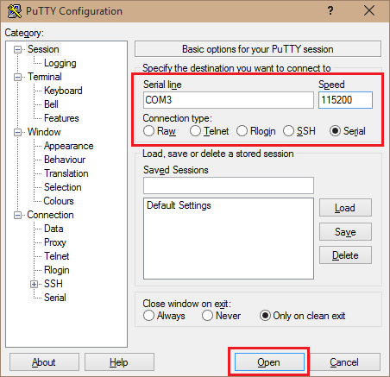Image resolution: width=390 pixels, height=377 pixels.
Task: Click the question mark help icon
Action: pos(330,11)
